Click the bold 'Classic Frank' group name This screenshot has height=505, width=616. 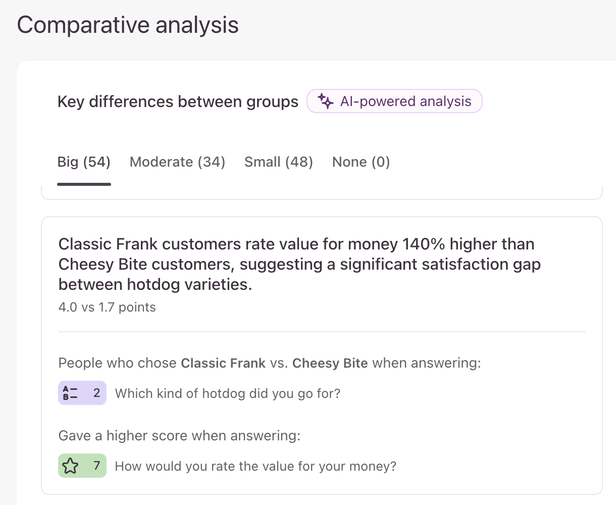(x=223, y=363)
